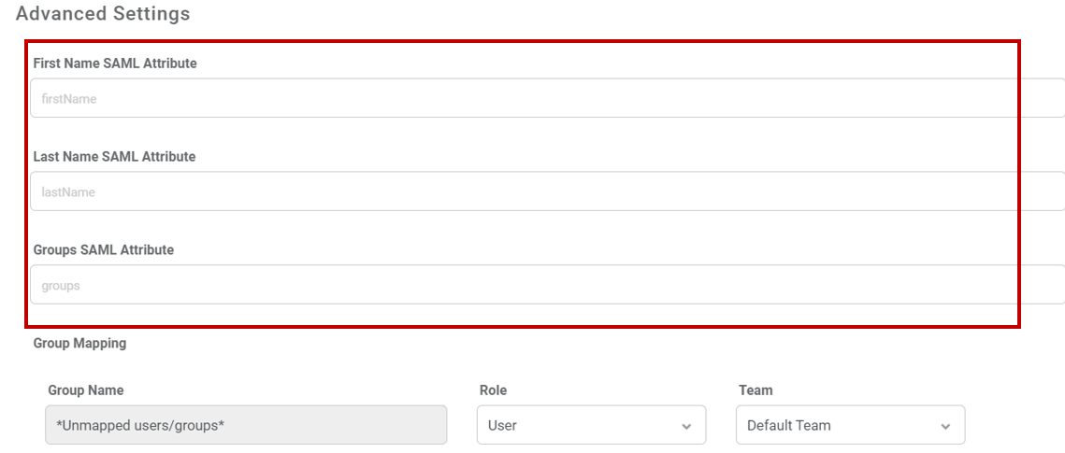1065x453 pixels.
Task: Open the Role dropdown
Action: [x=591, y=425]
